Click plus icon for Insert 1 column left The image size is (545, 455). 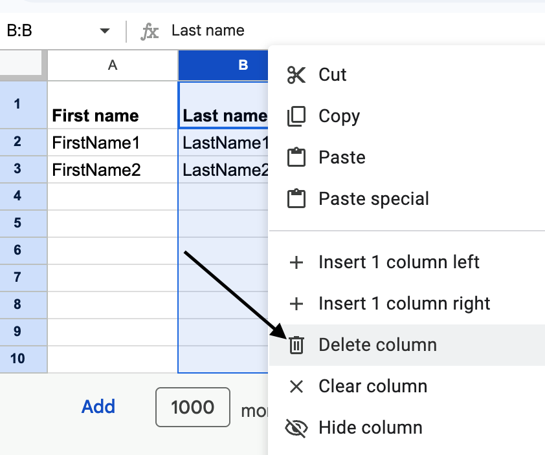click(296, 262)
